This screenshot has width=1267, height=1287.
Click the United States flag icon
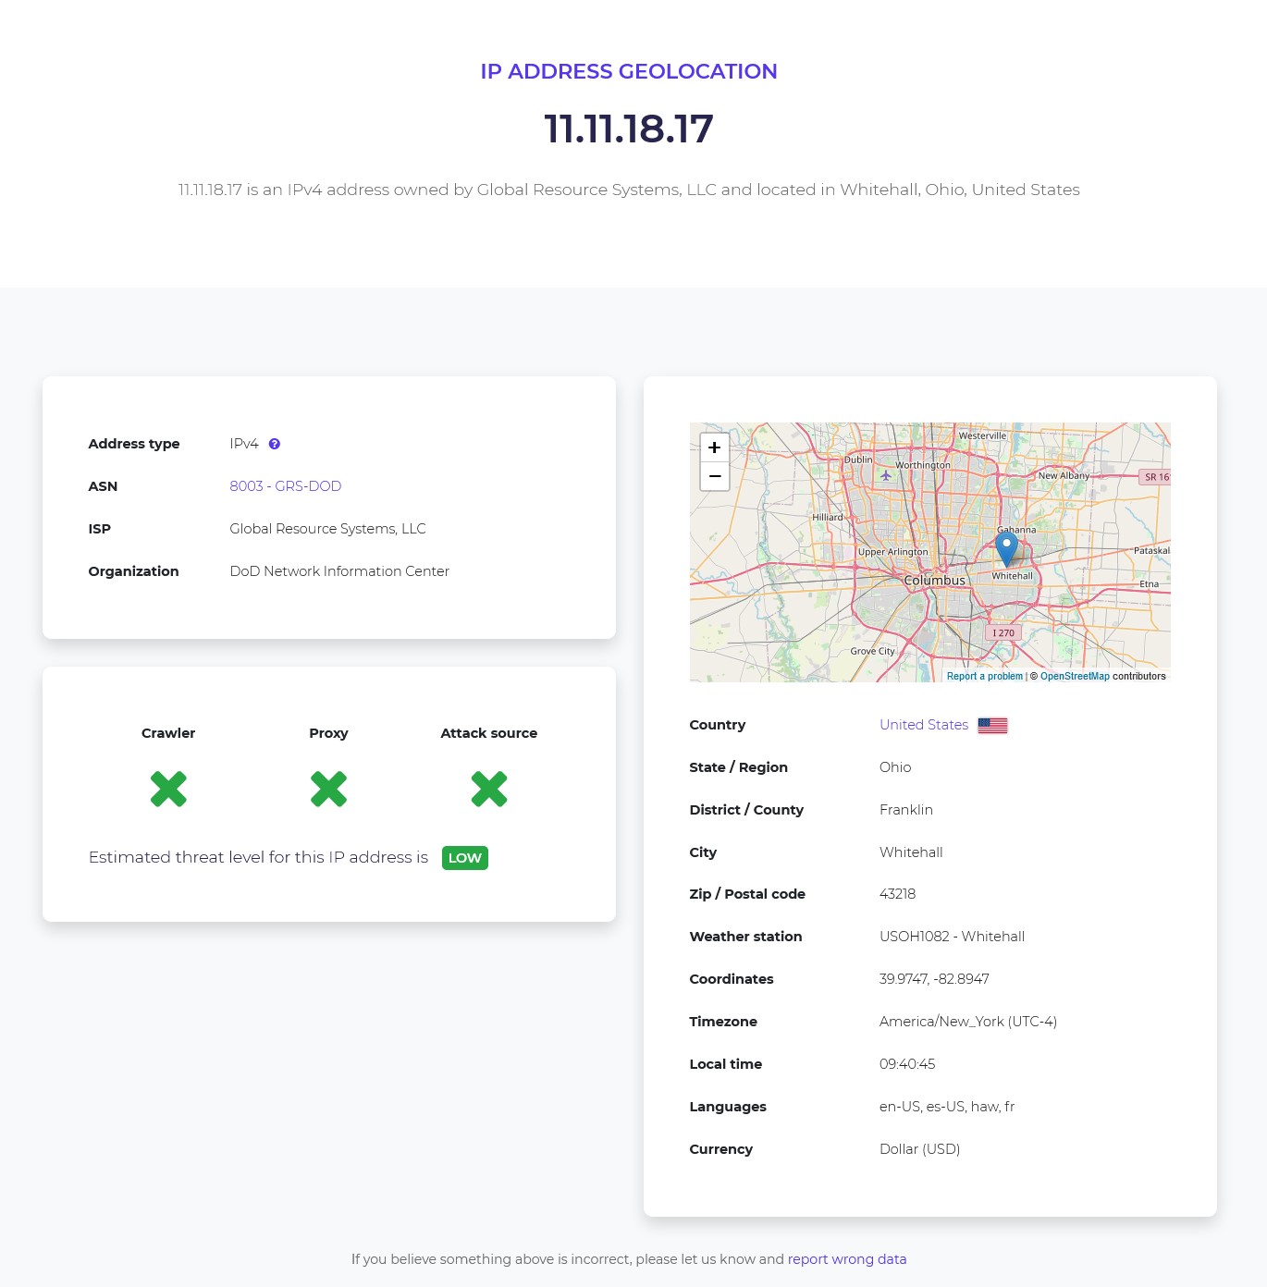992,726
